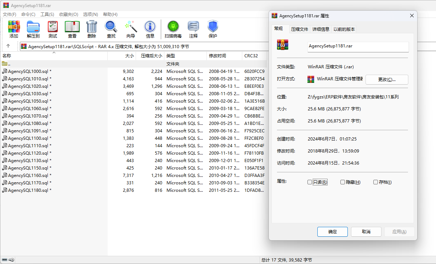Select the AgencySQL1150.sql row name
The width and height of the screenshot is (436, 264).
[x=30, y=168]
